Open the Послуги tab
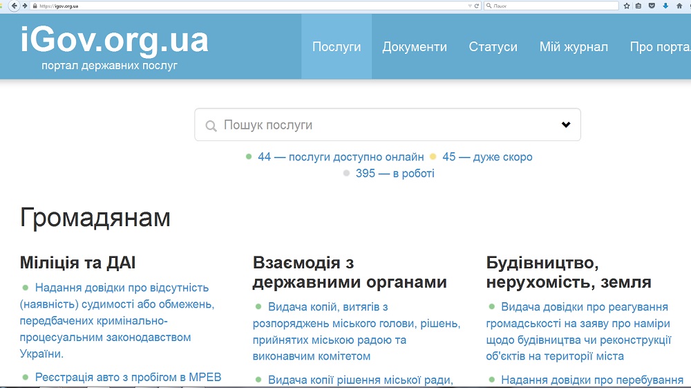This screenshot has width=691, height=388. (337, 47)
